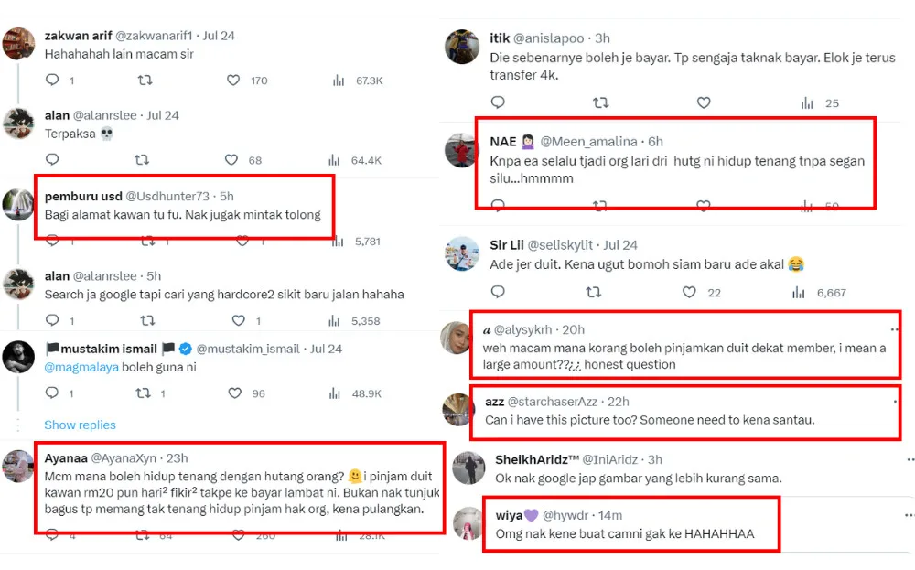Reply to itik's tweet
The image size is (915, 570).
pos(498,103)
